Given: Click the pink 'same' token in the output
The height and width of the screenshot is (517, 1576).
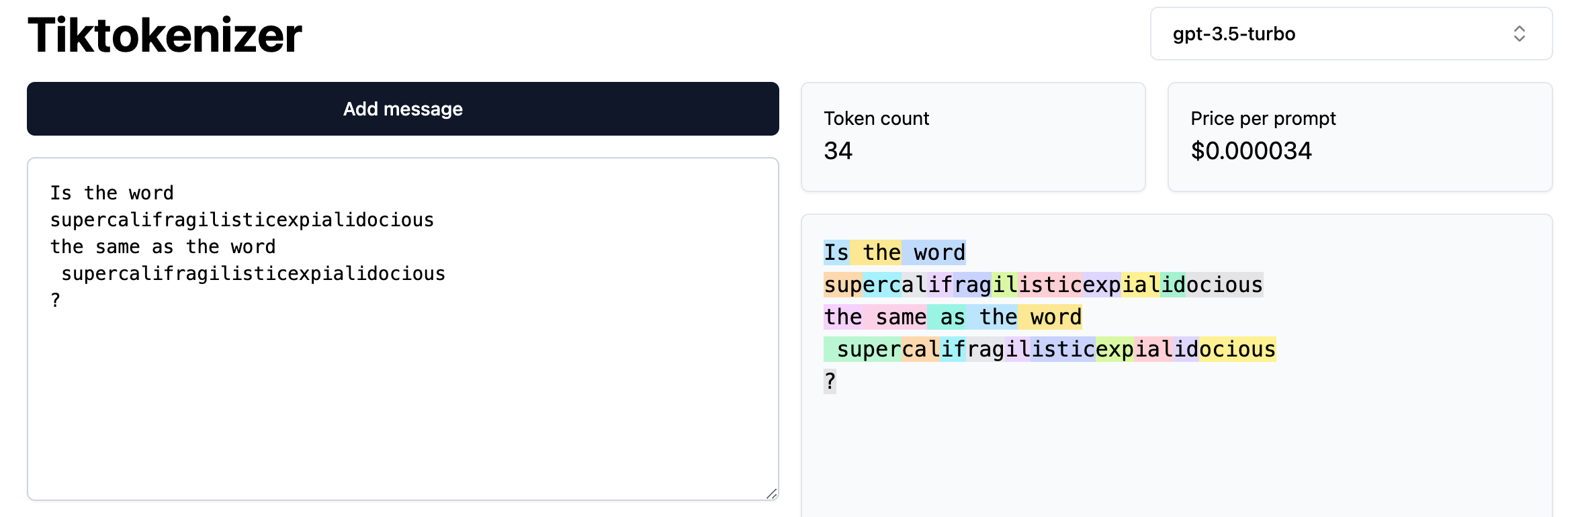Looking at the screenshot, I should tap(895, 317).
